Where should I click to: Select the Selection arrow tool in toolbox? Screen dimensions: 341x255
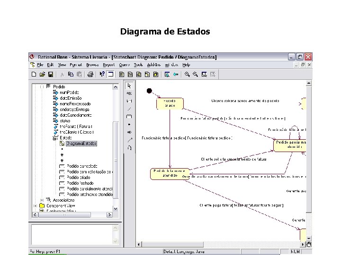(129, 86)
